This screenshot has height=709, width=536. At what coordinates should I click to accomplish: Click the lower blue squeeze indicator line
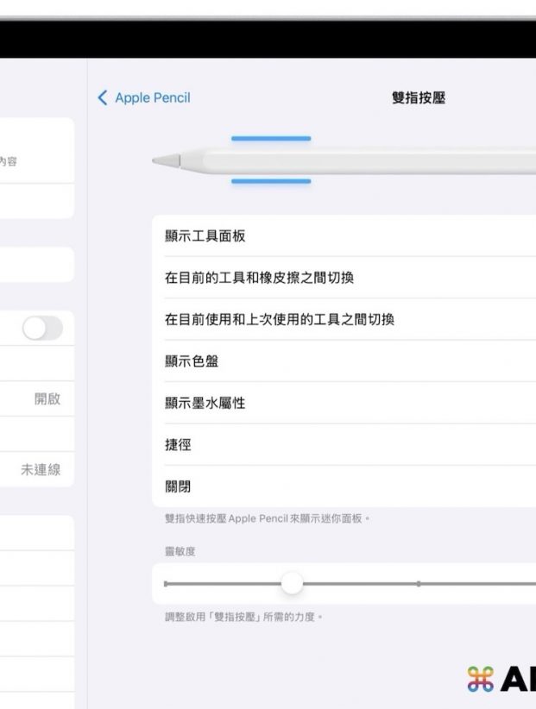pos(270,181)
